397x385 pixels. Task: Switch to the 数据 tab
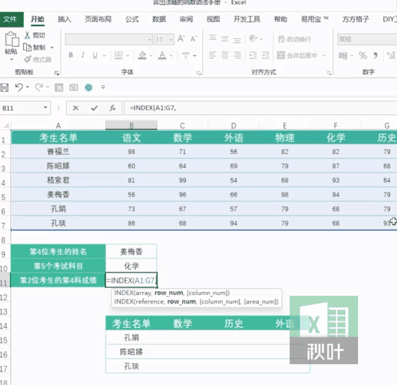tap(159, 19)
